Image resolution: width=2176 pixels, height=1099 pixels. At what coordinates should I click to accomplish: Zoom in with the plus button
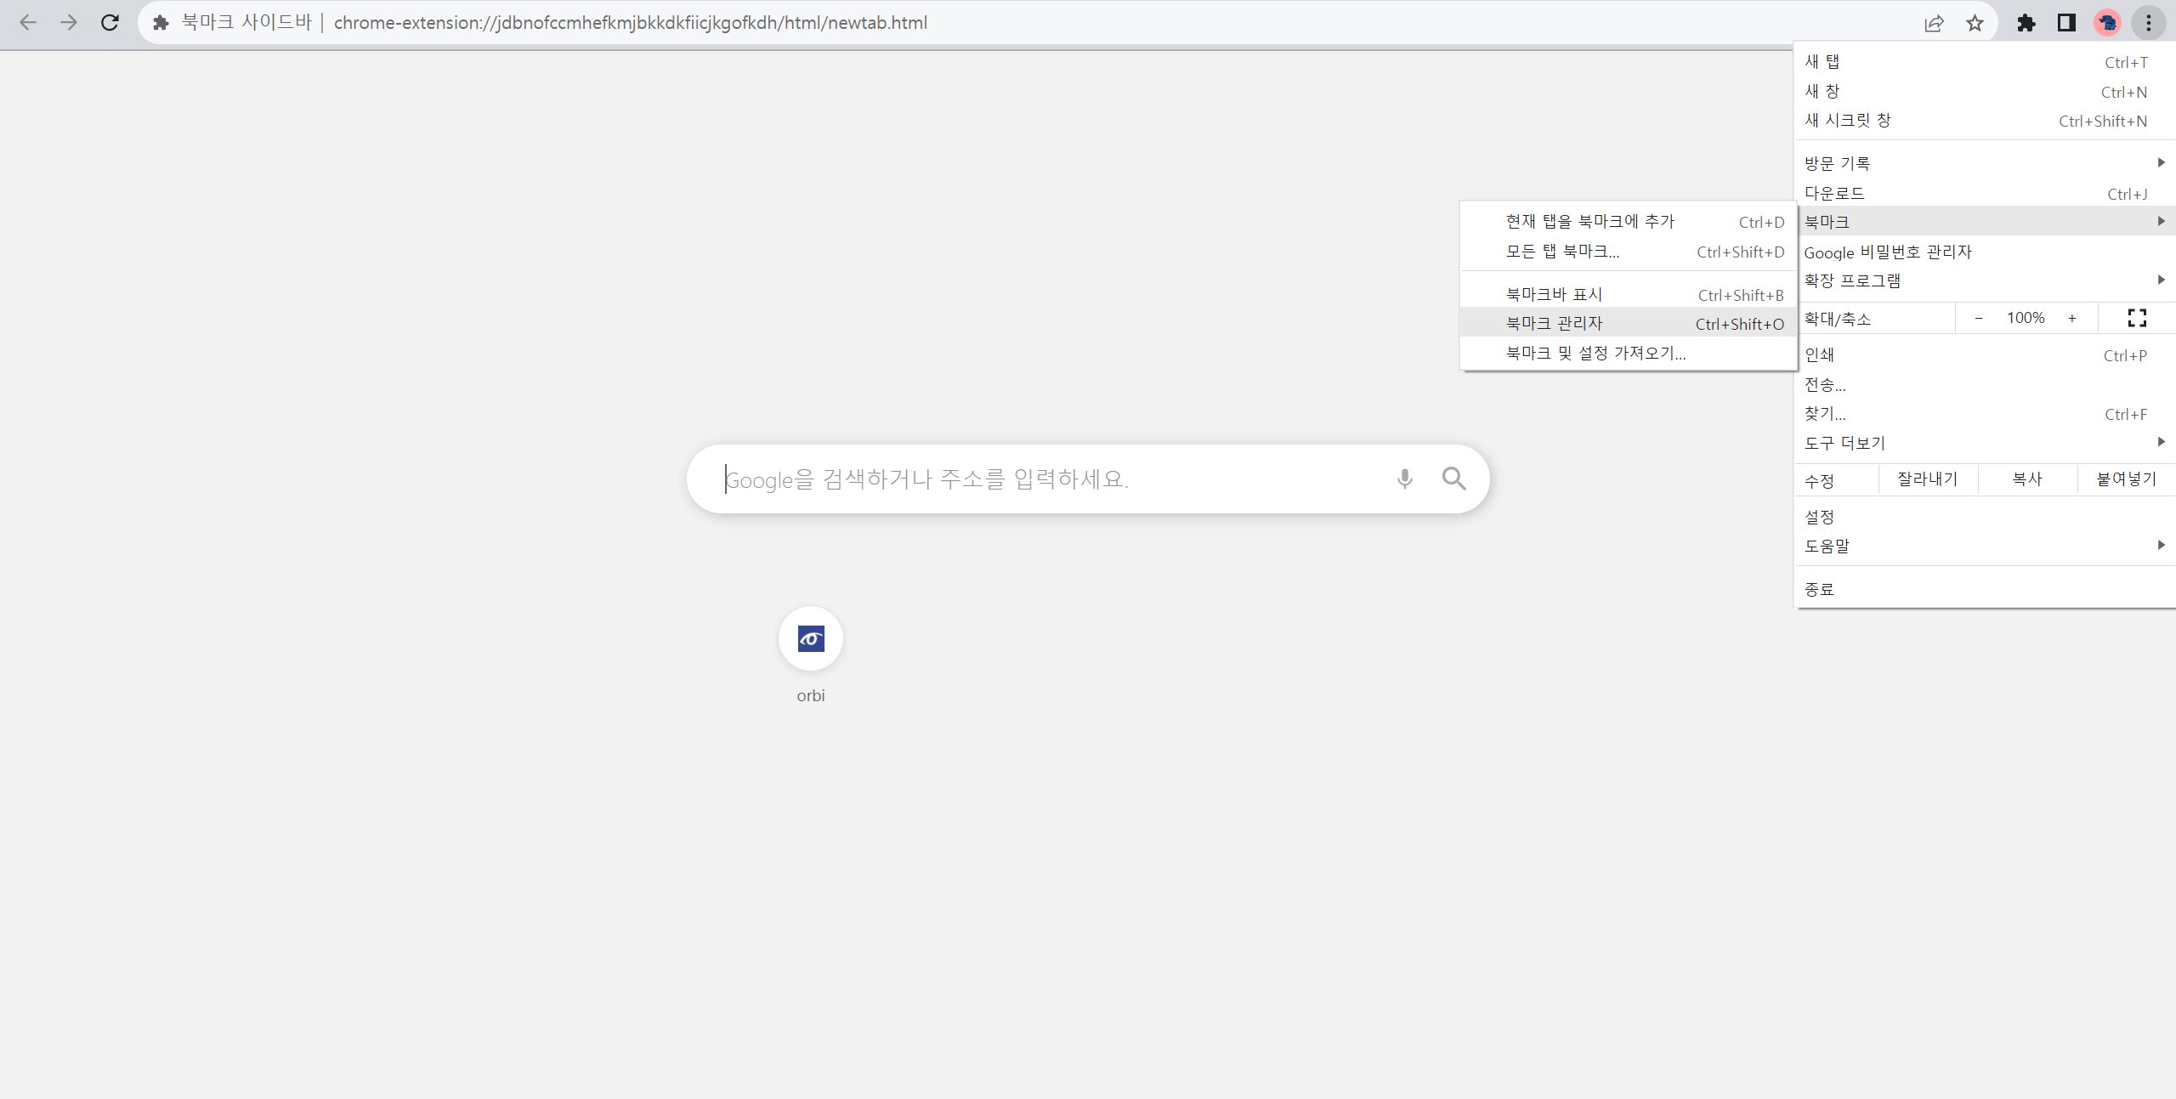click(2072, 318)
